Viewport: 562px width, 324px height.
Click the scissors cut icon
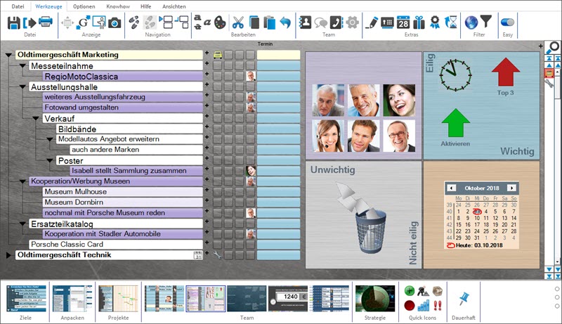(238, 22)
